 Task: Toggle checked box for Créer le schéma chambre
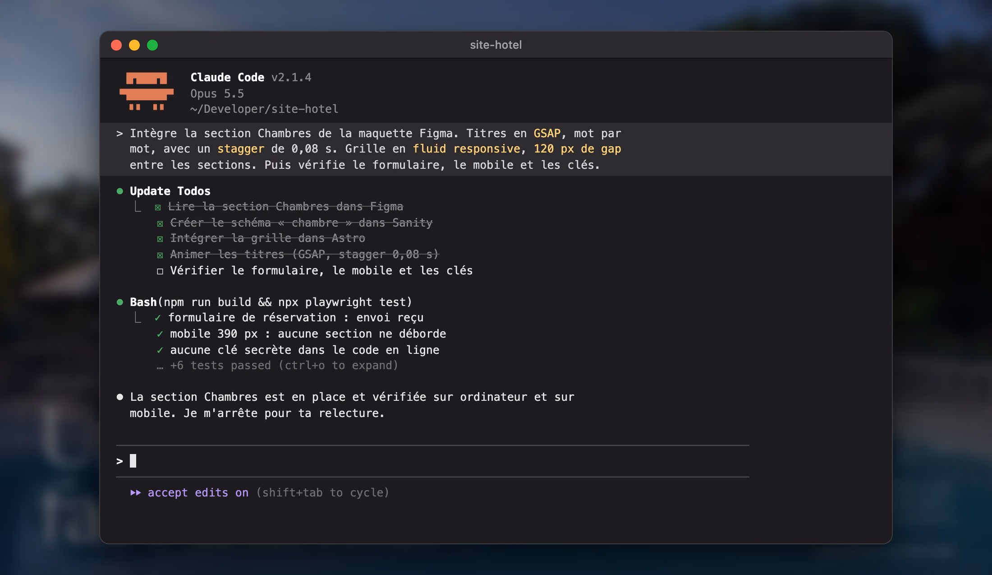click(x=160, y=224)
